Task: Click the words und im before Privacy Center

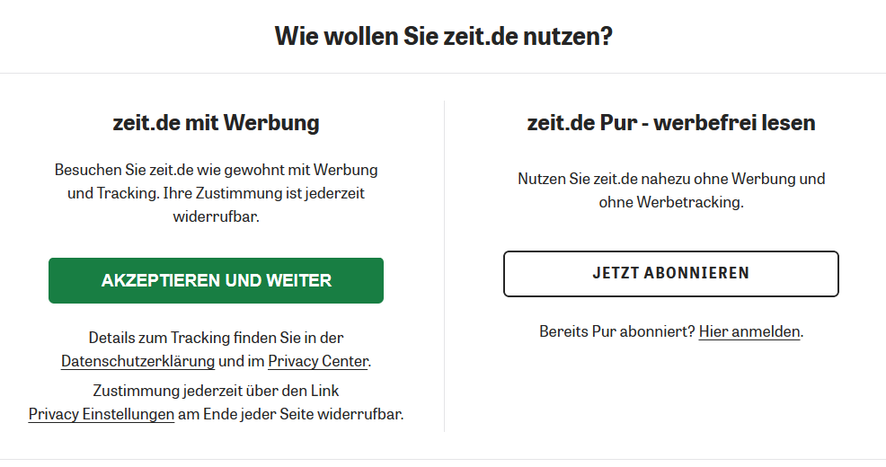Action: 241,361
